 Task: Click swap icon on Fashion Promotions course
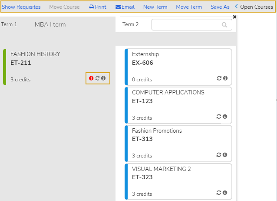point(219,154)
